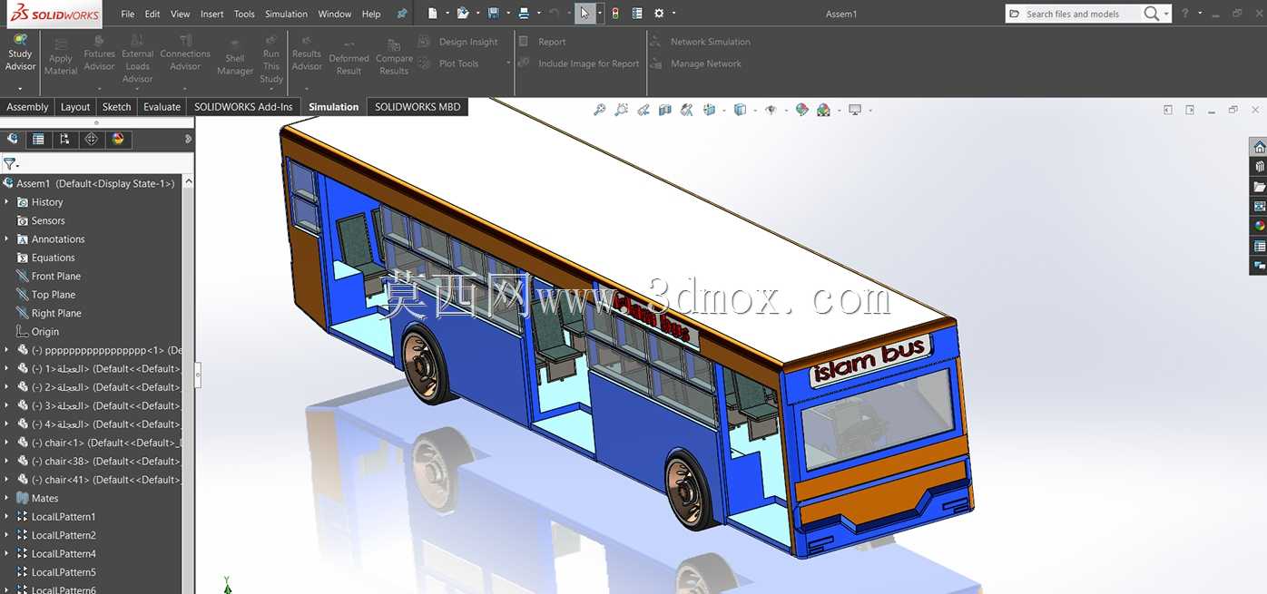Click the Rebuild traffic light icon
This screenshot has width=1267, height=594.
coord(615,14)
